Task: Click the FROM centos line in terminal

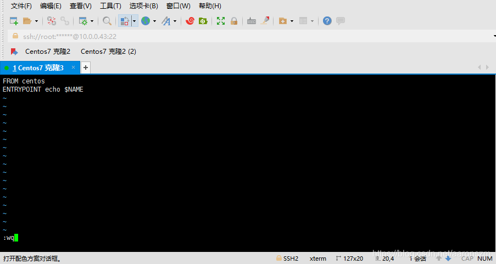Action: pyautogui.click(x=24, y=81)
